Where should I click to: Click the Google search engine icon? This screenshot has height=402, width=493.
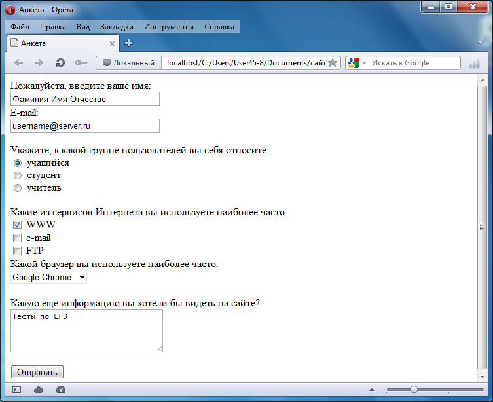[354, 63]
